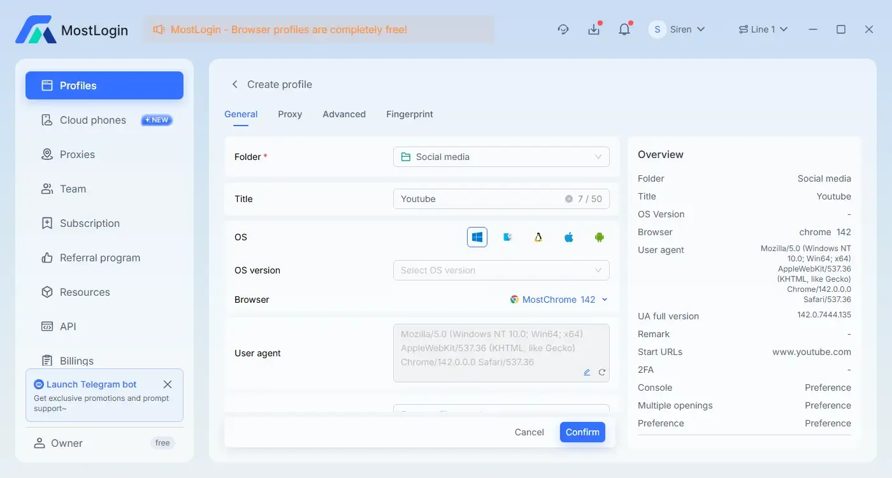Select the iOS Apple icon
This screenshot has width=892, height=478.
[568, 236]
